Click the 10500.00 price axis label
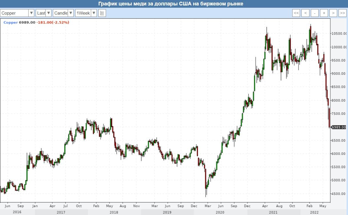The width and height of the screenshot is (348, 215). 339,34
